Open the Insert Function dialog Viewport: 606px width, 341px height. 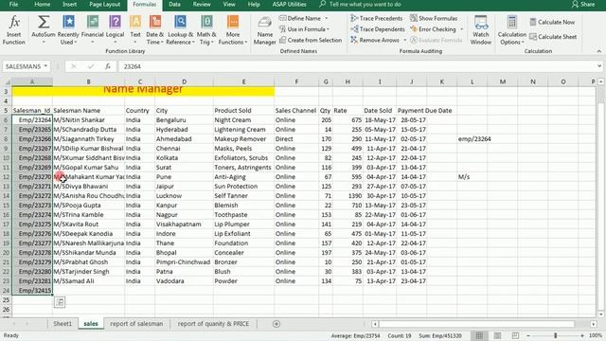pyautogui.click(x=14, y=30)
